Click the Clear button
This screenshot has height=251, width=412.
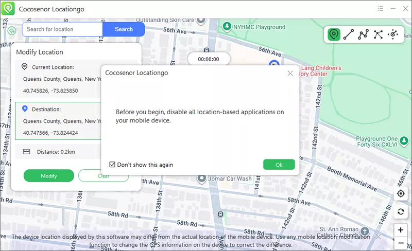(x=104, y=175)
